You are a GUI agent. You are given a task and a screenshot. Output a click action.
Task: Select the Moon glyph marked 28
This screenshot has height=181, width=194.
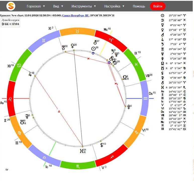[115, 63]
